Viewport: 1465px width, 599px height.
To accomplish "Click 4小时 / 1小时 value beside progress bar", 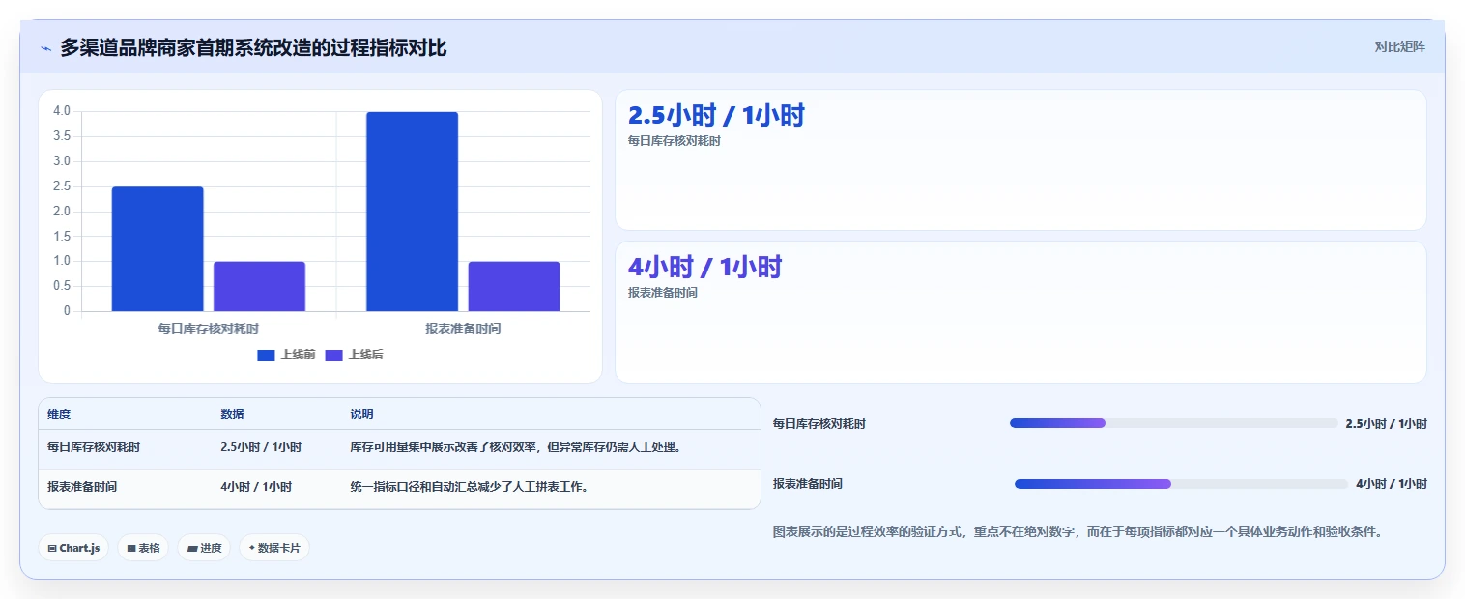I will 1392,484.
